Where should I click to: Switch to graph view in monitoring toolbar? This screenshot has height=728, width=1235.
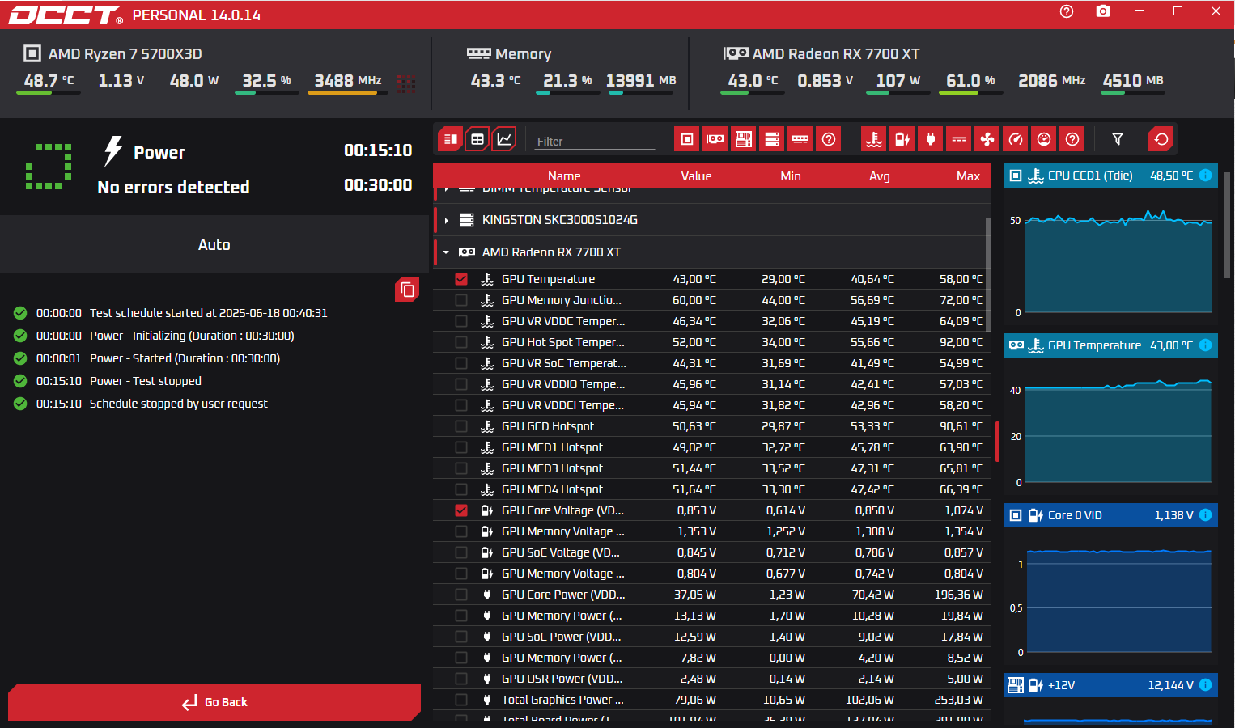(x=504, y=139)
